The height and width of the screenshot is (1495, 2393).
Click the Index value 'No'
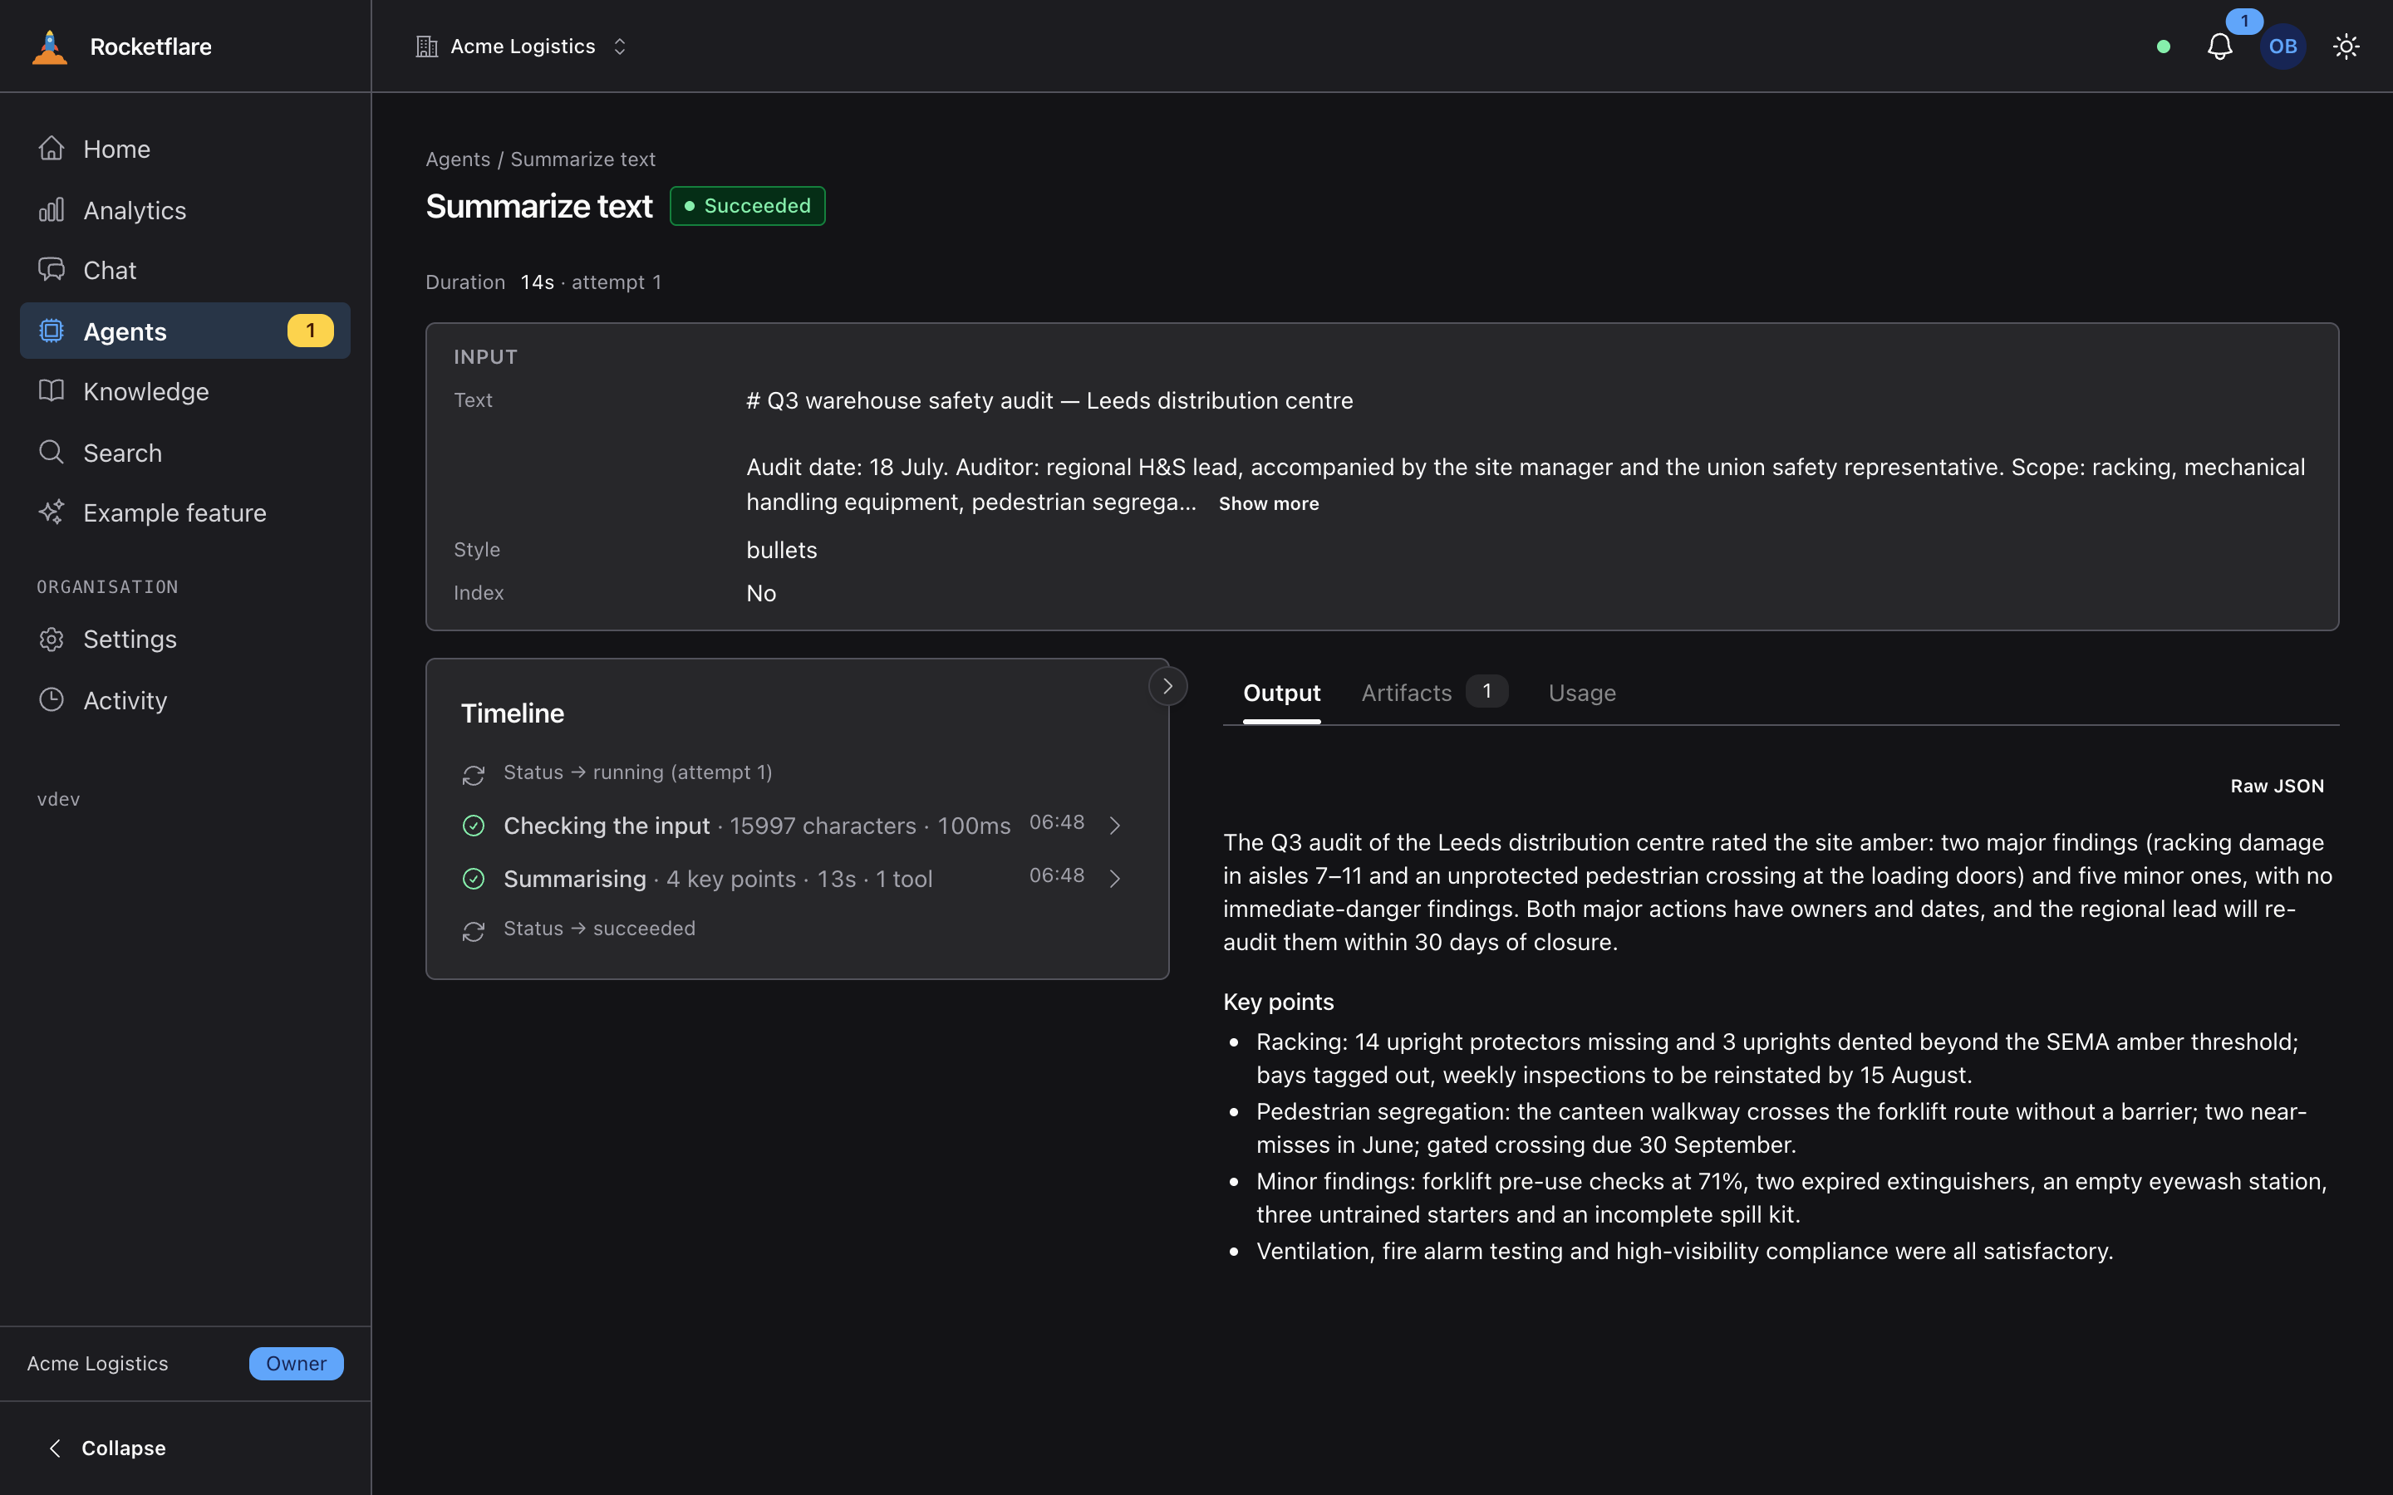(761, 593)
